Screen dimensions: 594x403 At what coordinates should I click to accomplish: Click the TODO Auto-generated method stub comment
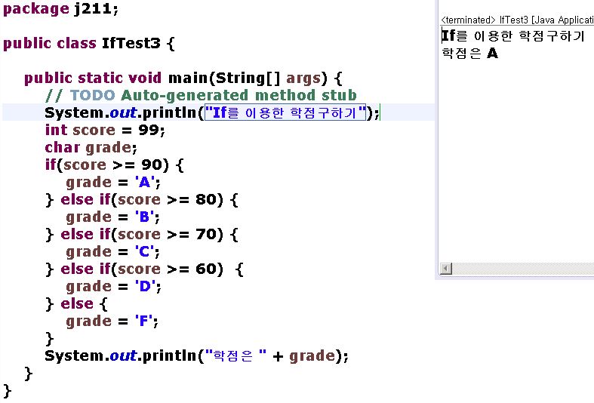pos(201,95)
